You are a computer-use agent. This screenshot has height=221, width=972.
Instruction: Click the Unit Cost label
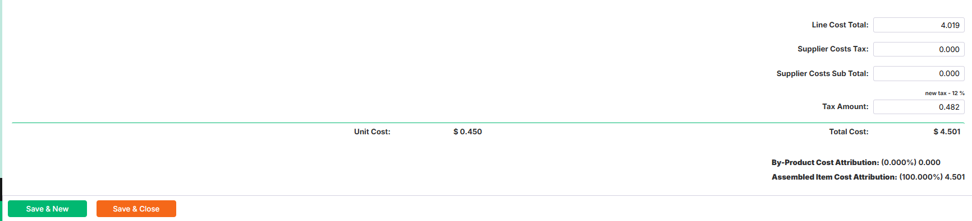372,131
